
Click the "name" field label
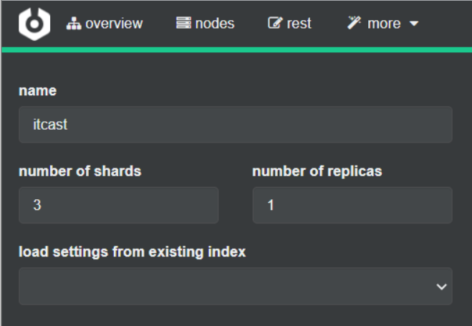37,91
